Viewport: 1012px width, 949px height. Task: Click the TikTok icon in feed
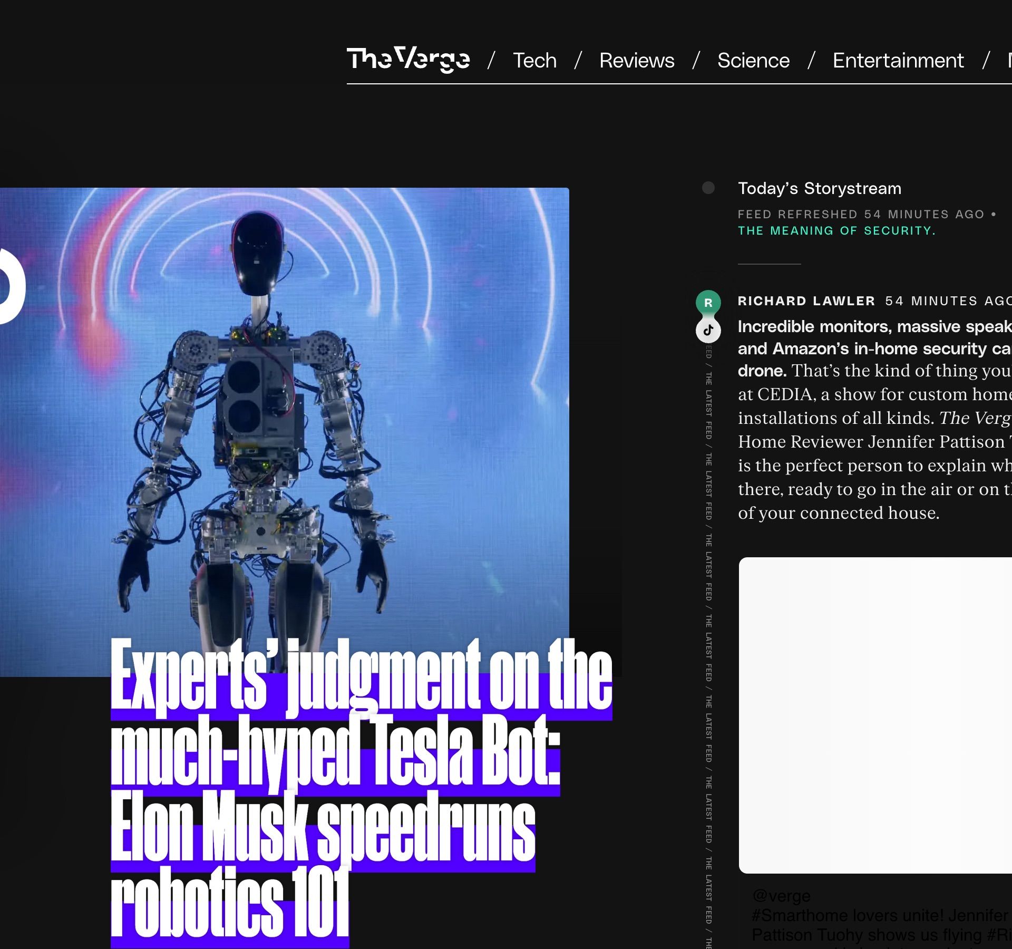click(x=708, y=331)
